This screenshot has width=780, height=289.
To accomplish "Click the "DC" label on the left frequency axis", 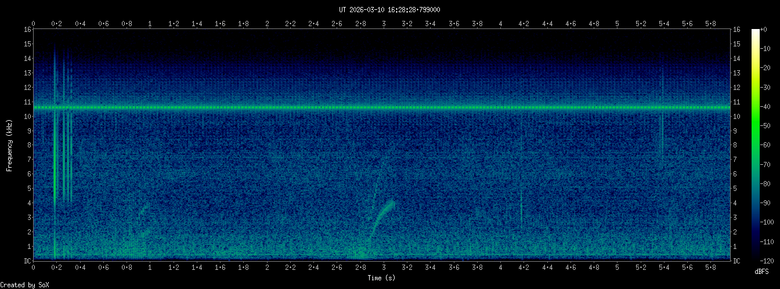I will tap(27, 261).
